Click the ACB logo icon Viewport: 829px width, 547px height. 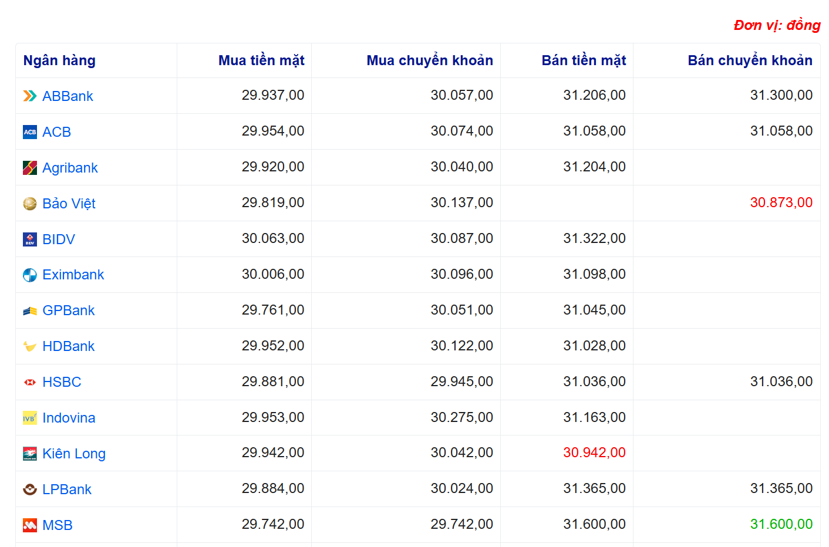(30, 132)
